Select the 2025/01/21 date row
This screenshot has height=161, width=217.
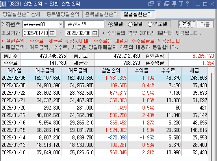(104, 100)
